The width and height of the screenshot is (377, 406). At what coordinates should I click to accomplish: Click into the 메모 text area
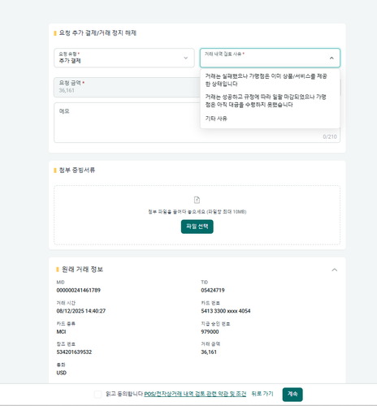[197, 123]
